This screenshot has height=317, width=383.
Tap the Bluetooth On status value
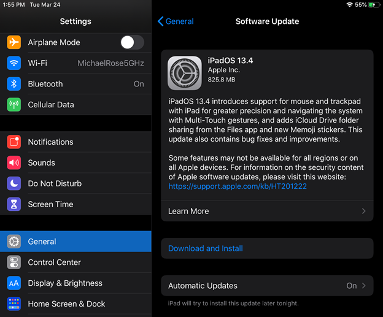(x=139, y=84)
